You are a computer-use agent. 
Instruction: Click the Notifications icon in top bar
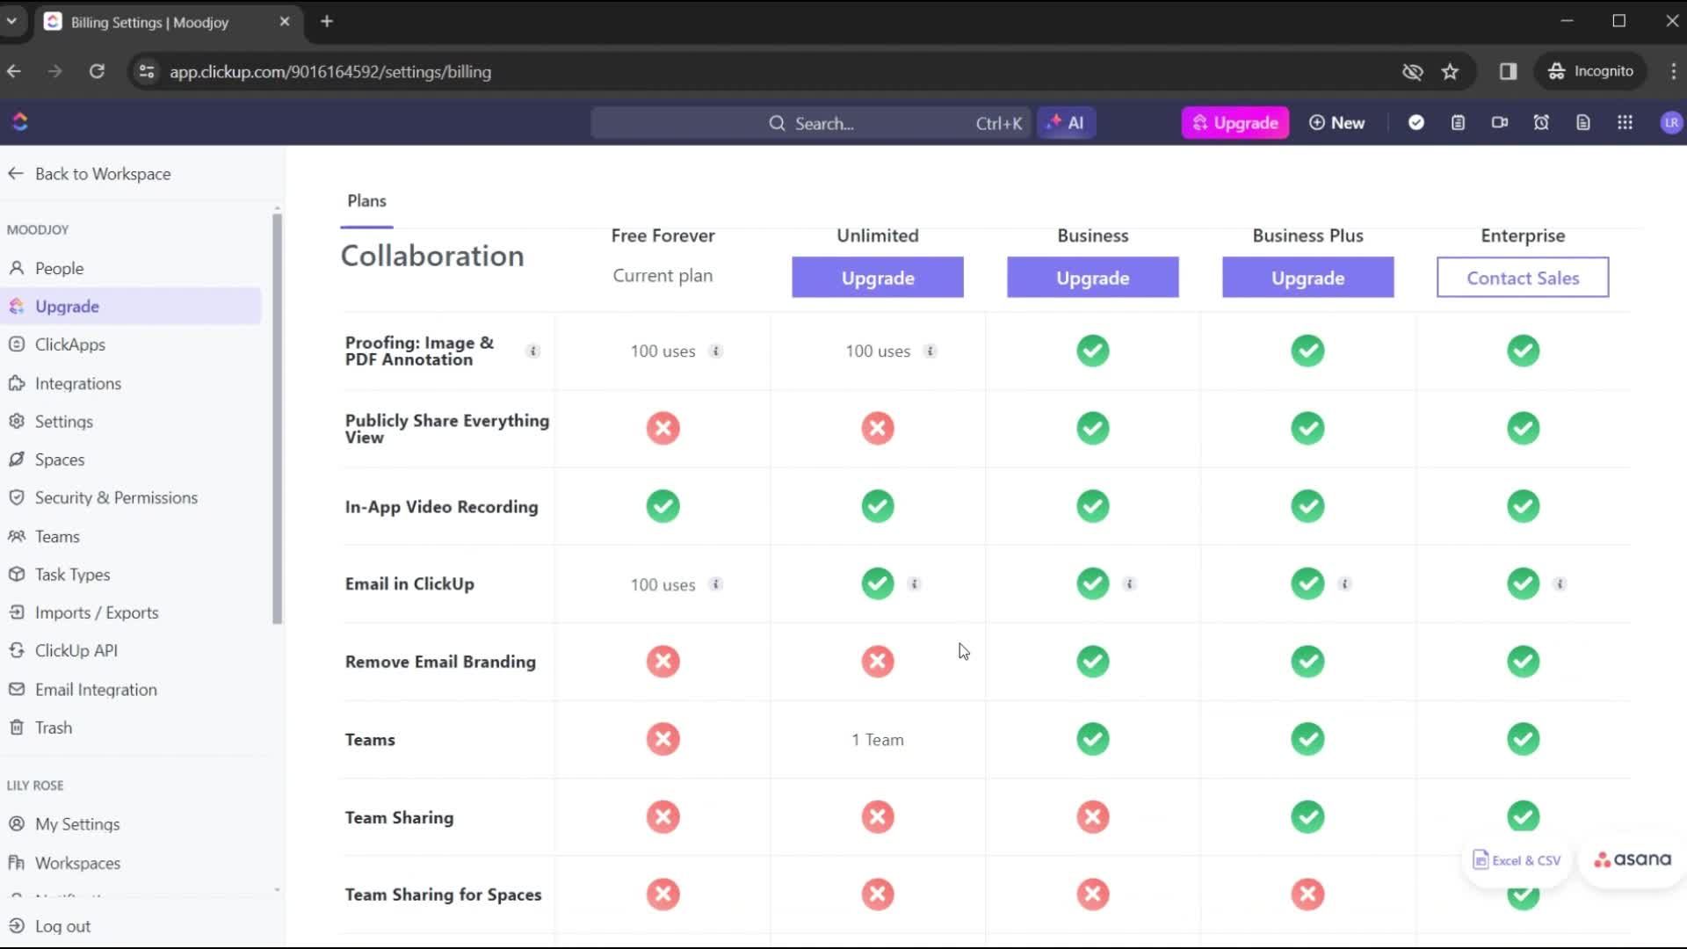[x=1541, y=123]
